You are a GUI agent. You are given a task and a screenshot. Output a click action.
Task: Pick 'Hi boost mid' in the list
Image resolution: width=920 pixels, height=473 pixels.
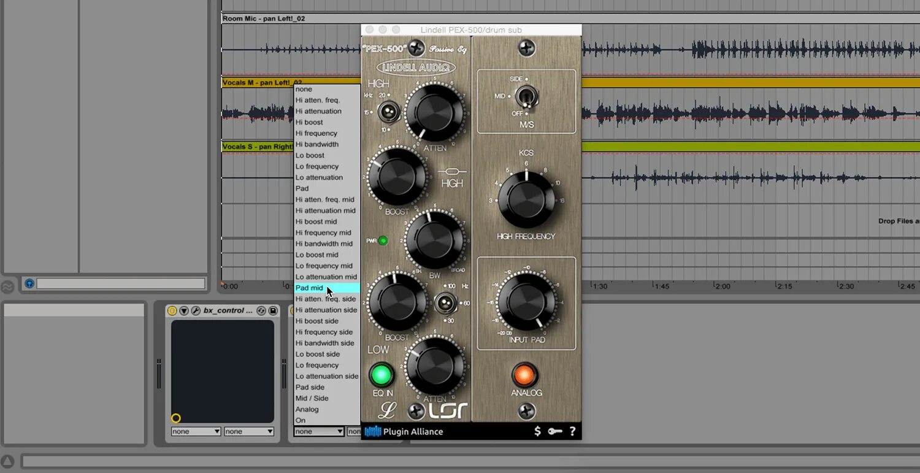click(327, 221)
